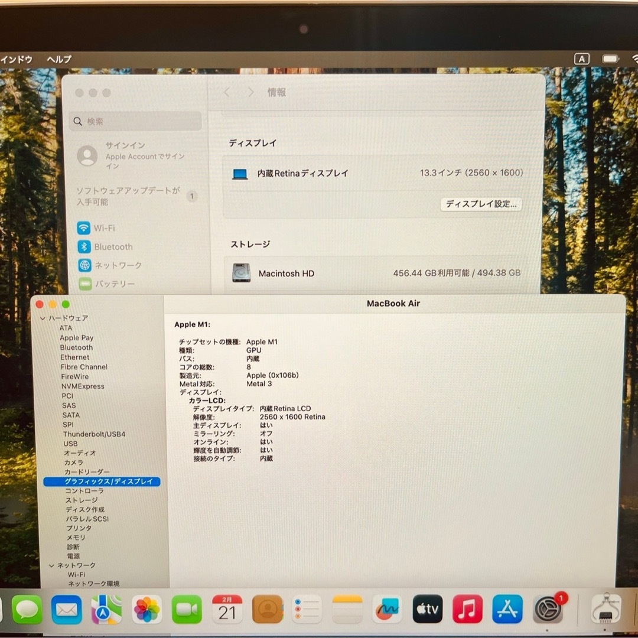This screenshot has height=638, width=638.
Task: Open the Mail app in the Dock
Action: pos(66,609)
